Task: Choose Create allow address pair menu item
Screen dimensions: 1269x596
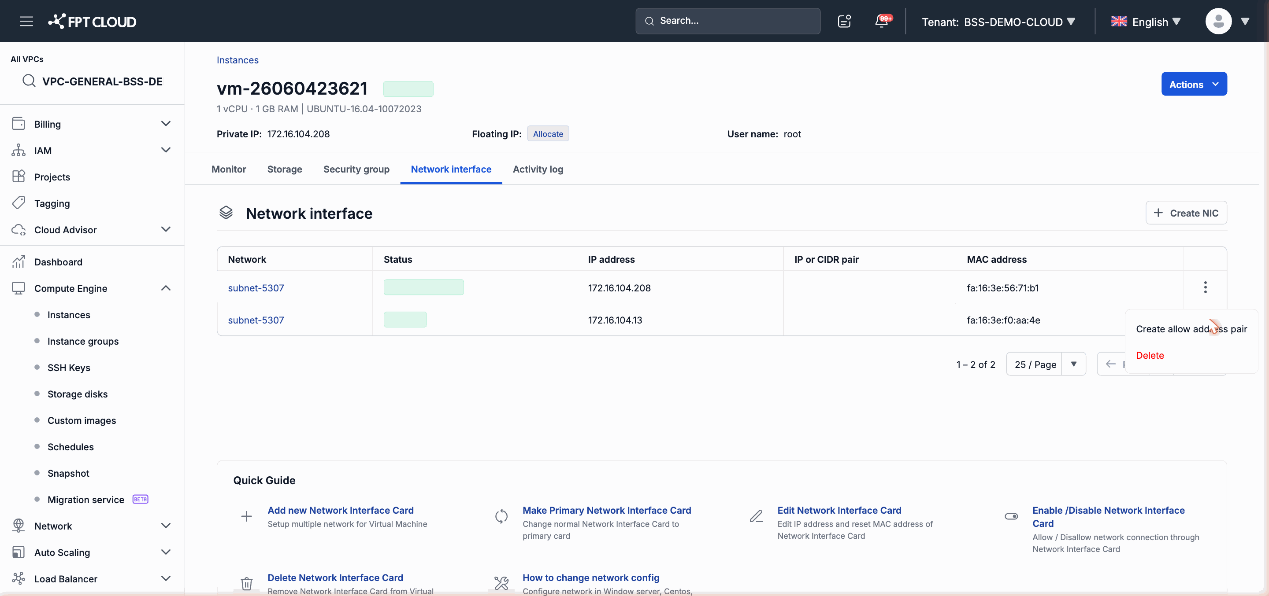Action: 1191,329
